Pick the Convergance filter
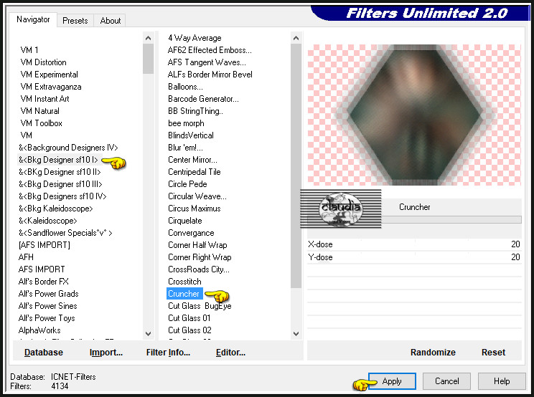This screenshot has height=397, width=534. 191,233
